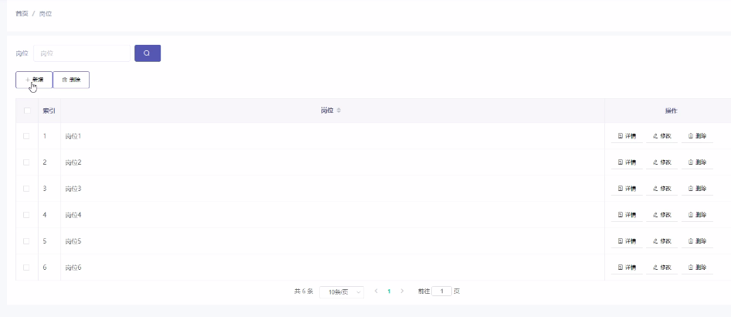Click the 前往 page jump input

coord(441,291)
